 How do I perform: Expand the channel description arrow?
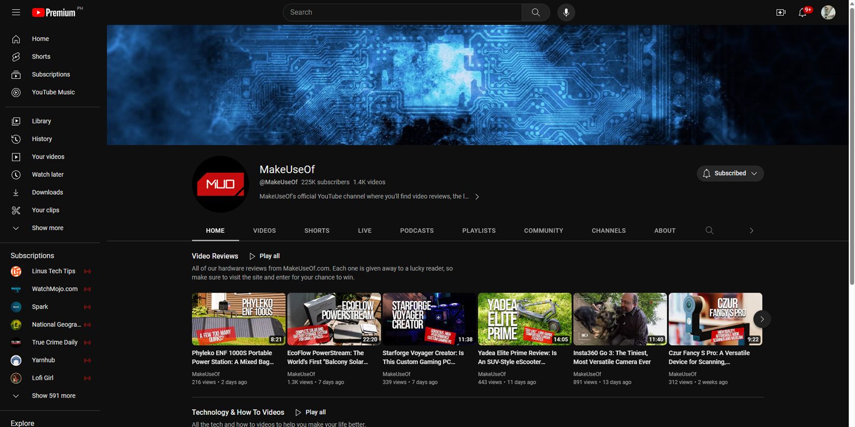477,197
